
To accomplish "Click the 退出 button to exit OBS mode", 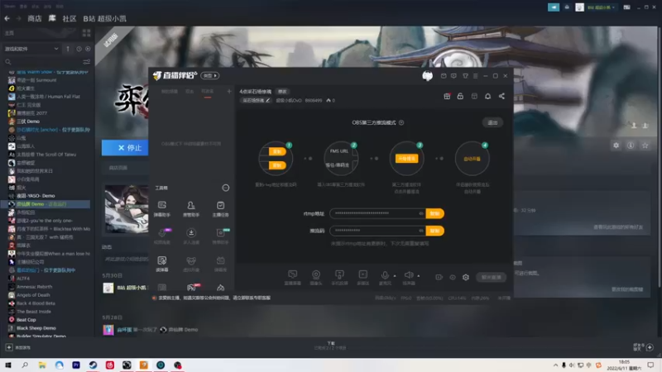I will click(492, 122).
